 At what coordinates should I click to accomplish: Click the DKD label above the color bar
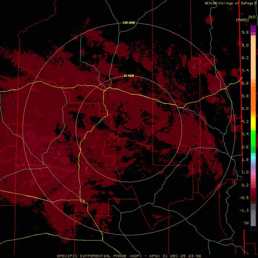coord(252,17)
